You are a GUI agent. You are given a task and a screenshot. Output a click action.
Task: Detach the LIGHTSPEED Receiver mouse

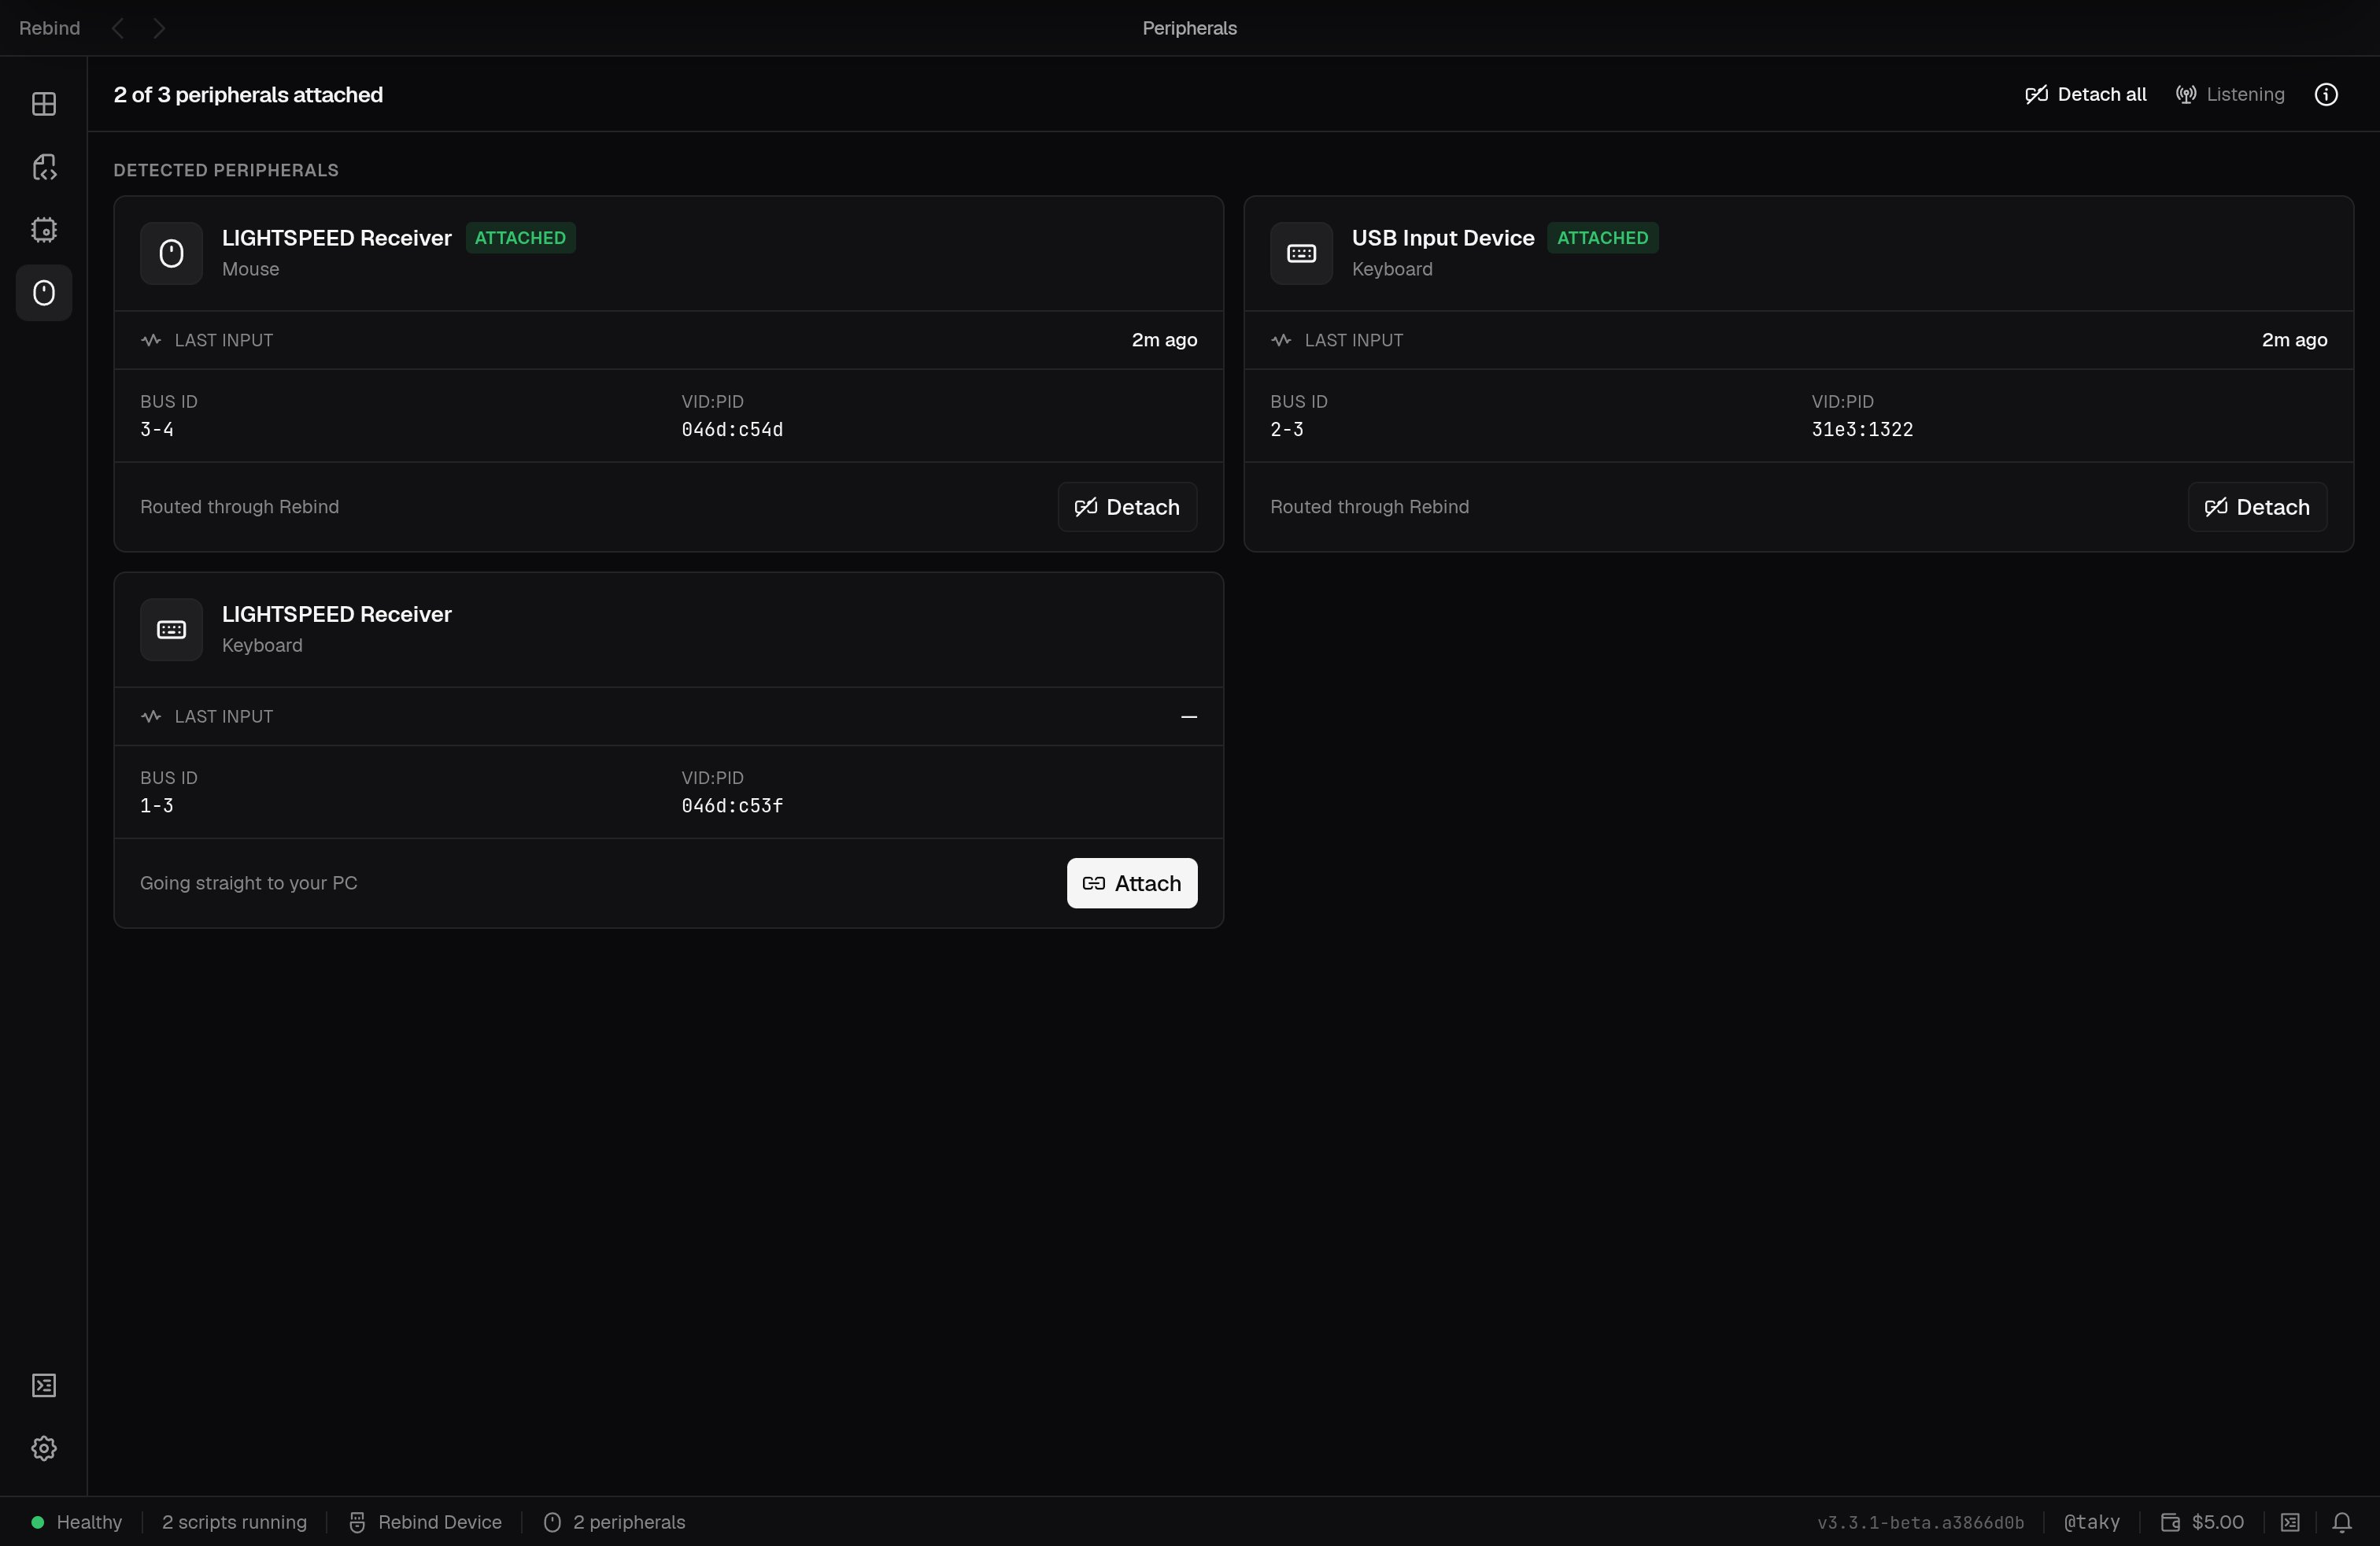[1127, 507]
